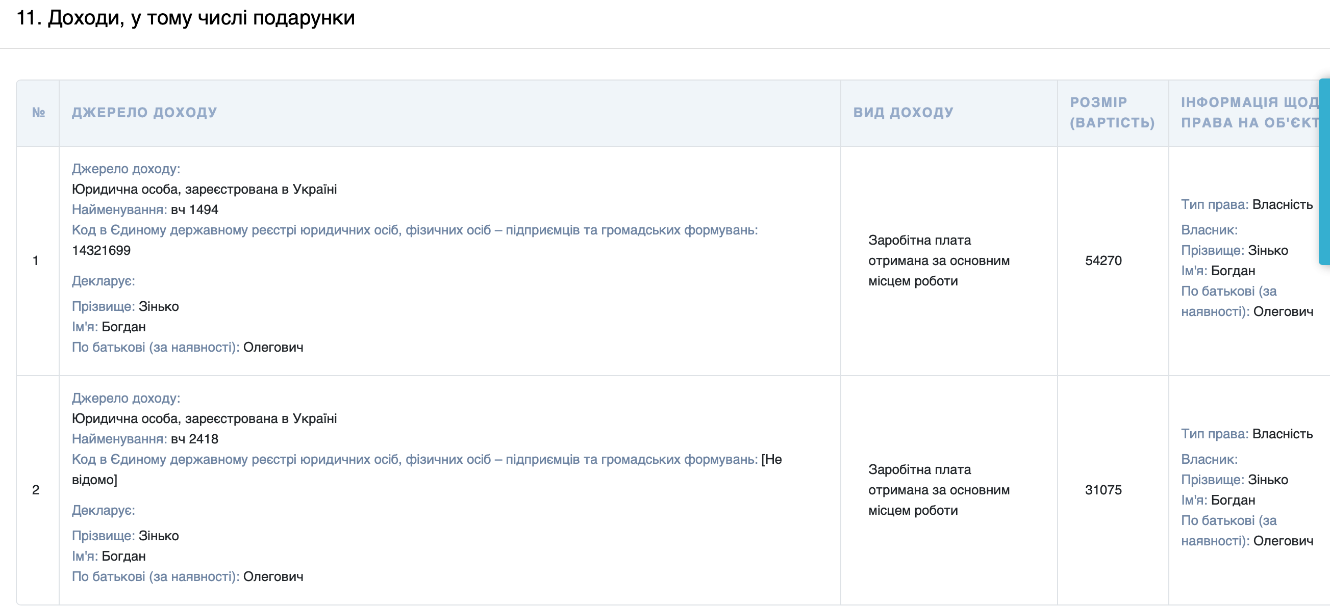The width and height of the screenshot is (1330, 606).
Task: Click the teal side panel tab
Action: [1324, 171]
